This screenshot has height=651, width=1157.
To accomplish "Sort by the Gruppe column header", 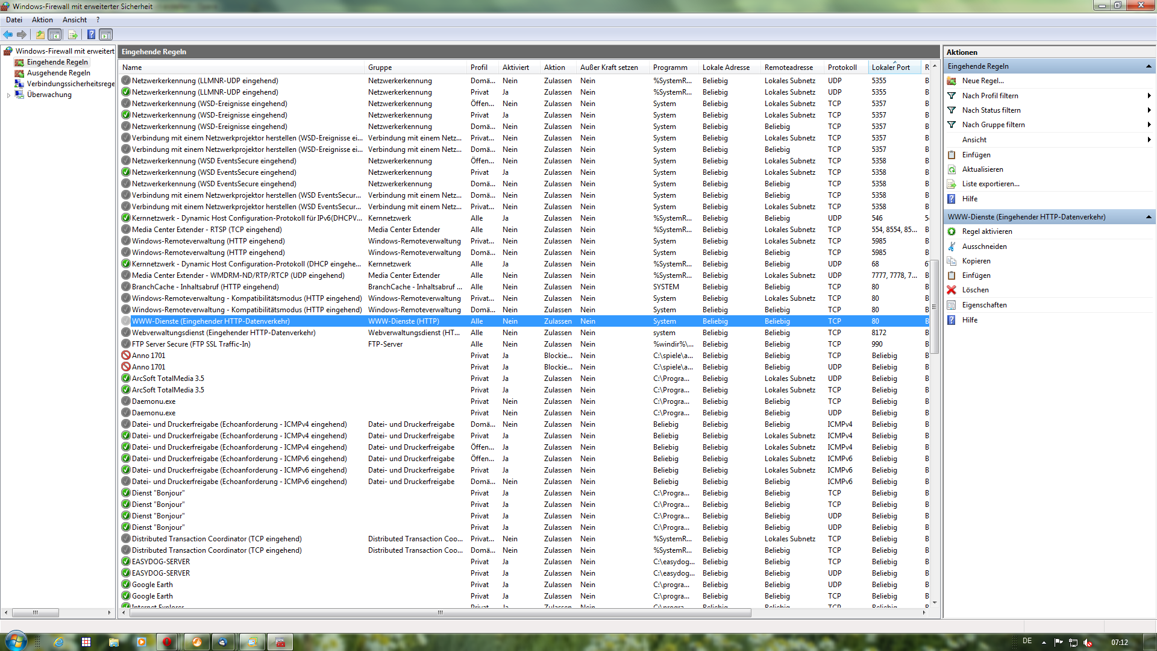I will [416, 68].
